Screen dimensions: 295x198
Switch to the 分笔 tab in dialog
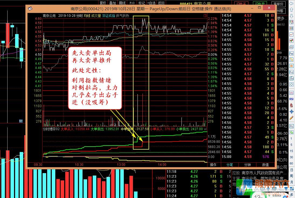tap(229, 165)
